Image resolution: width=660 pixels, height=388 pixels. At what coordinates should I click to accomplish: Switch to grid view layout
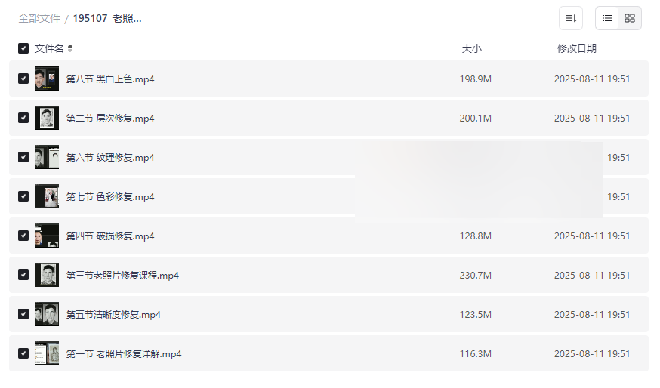(630, 18)
